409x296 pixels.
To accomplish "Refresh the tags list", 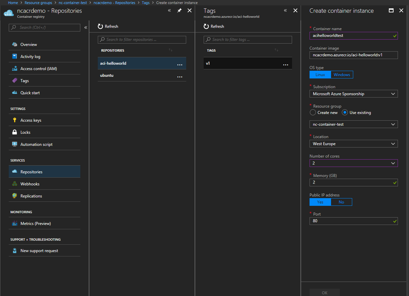I will (x=214, y=26).
